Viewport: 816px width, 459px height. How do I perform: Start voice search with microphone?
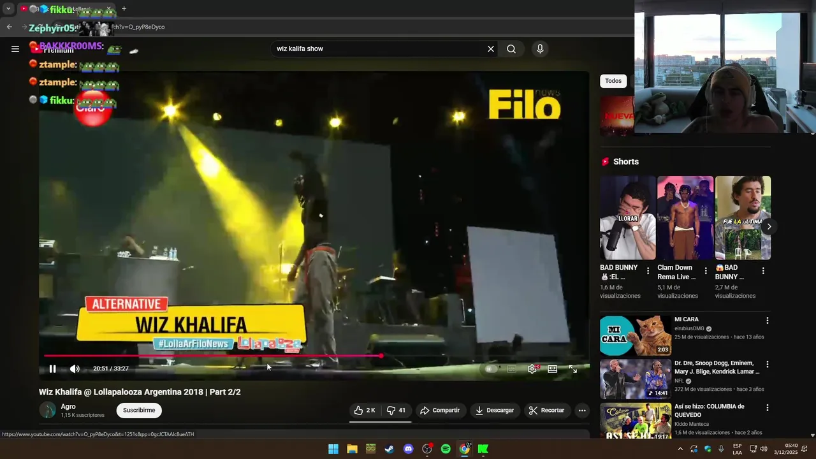pyautogui.click(x=540, y=48)
